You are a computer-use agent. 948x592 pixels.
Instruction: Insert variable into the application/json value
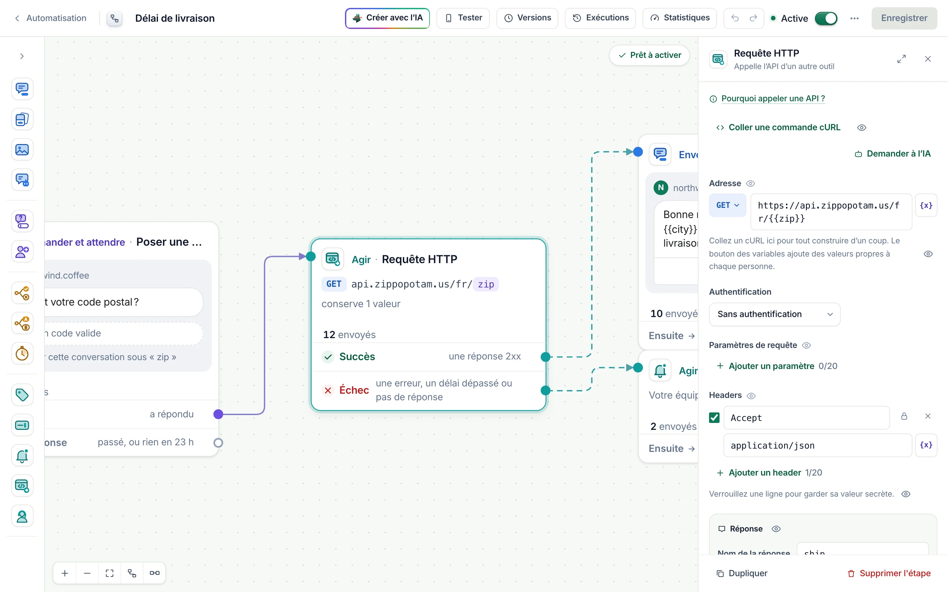tap(926, 445)
